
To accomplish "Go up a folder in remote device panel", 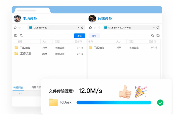I will click(x=99, y=28).
